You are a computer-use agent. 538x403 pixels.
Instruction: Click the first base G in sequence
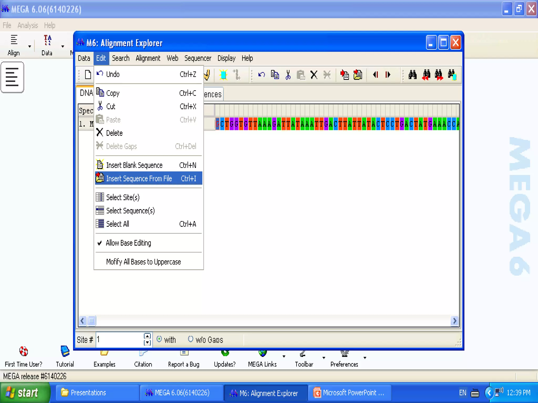(x=217, y=124)
